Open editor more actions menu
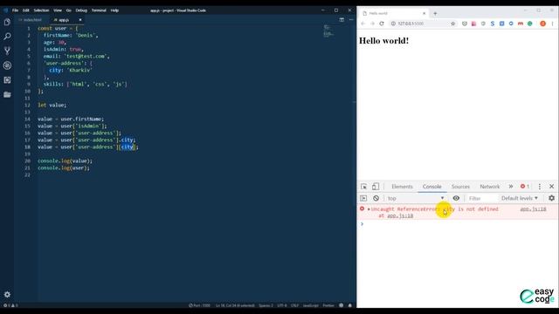Image resolution: width=559 pixels, height=314 pixels. [351, 20]
